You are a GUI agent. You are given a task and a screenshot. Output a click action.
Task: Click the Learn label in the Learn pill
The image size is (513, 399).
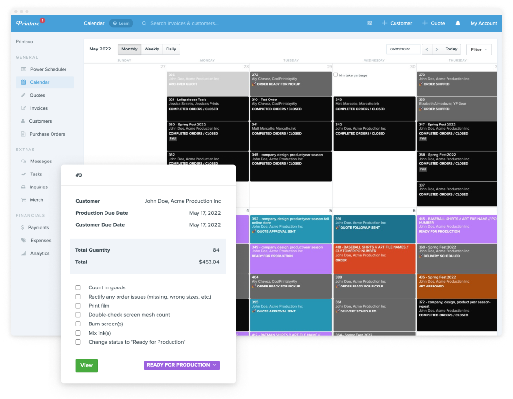124,23
